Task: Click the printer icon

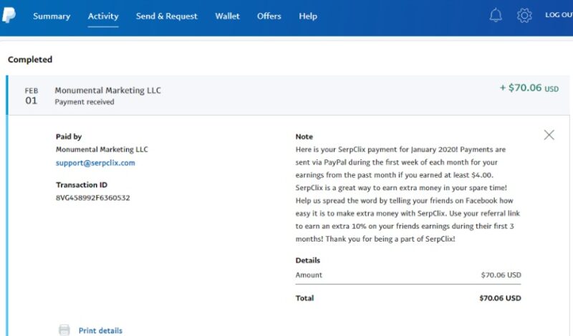Action: click(x=64, y=330)
